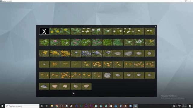193x108 pixels.
Task: Choose the big round grey rock beside the mushrooms
Action: pyautogui.click(x=107, y=75)
